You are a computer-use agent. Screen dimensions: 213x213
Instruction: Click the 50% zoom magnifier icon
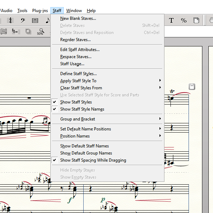40,32
